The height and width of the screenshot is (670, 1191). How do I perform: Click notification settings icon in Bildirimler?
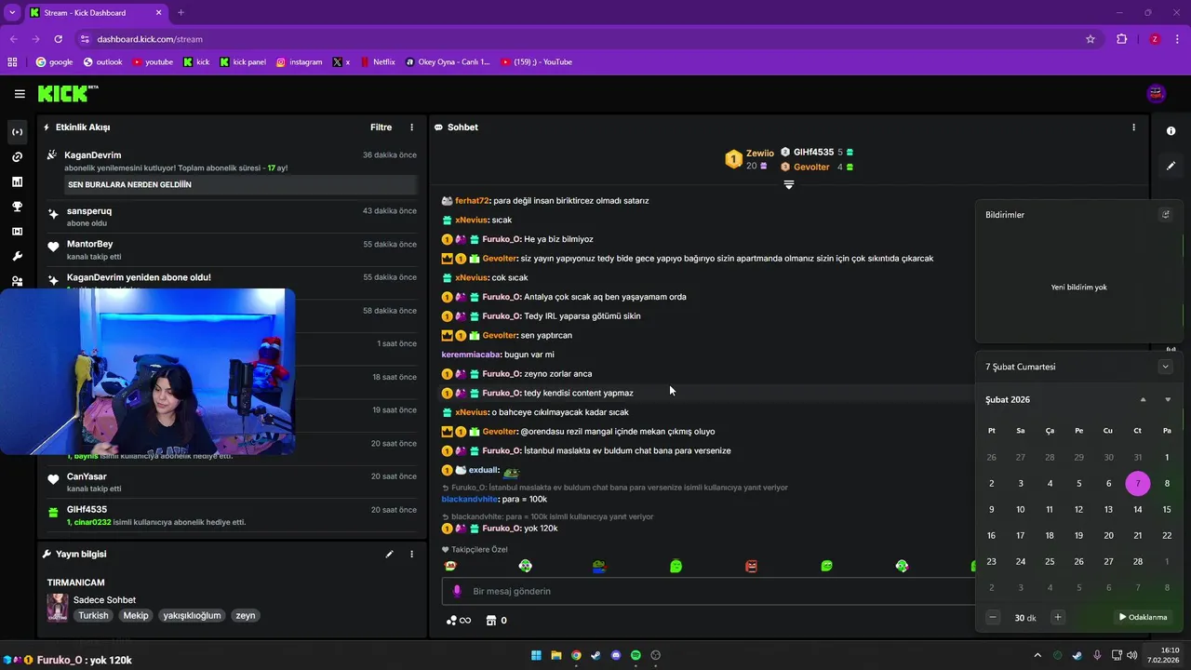(1165, 215)
